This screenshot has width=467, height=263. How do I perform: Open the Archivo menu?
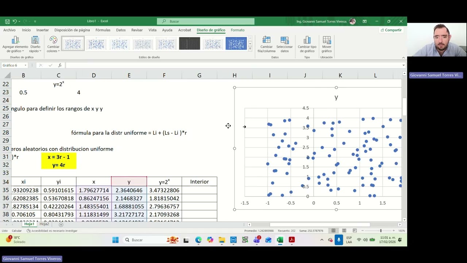point(9,30)
